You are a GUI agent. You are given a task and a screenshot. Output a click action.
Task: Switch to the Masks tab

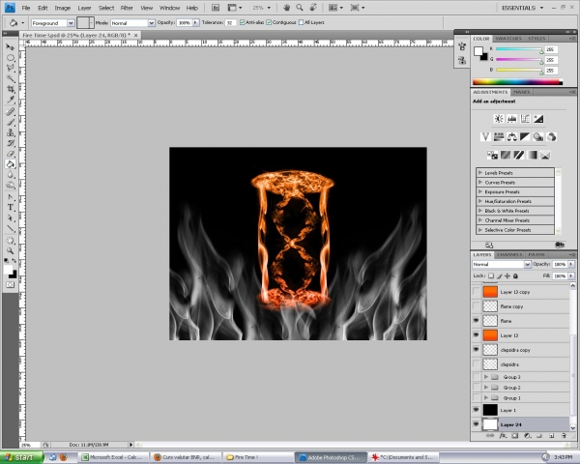coord(522,92)
